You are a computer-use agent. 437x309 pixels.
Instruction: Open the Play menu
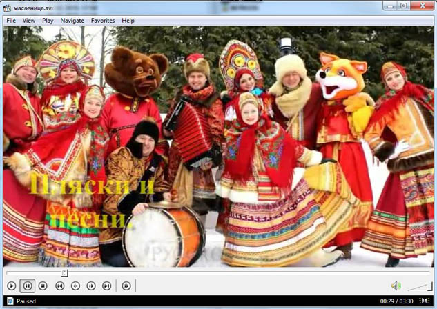[x=48, y=21]
